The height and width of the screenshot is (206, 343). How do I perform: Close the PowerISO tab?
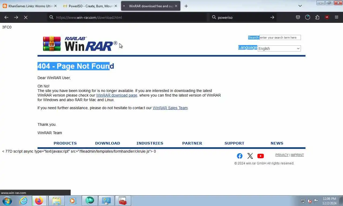(116, 6)
